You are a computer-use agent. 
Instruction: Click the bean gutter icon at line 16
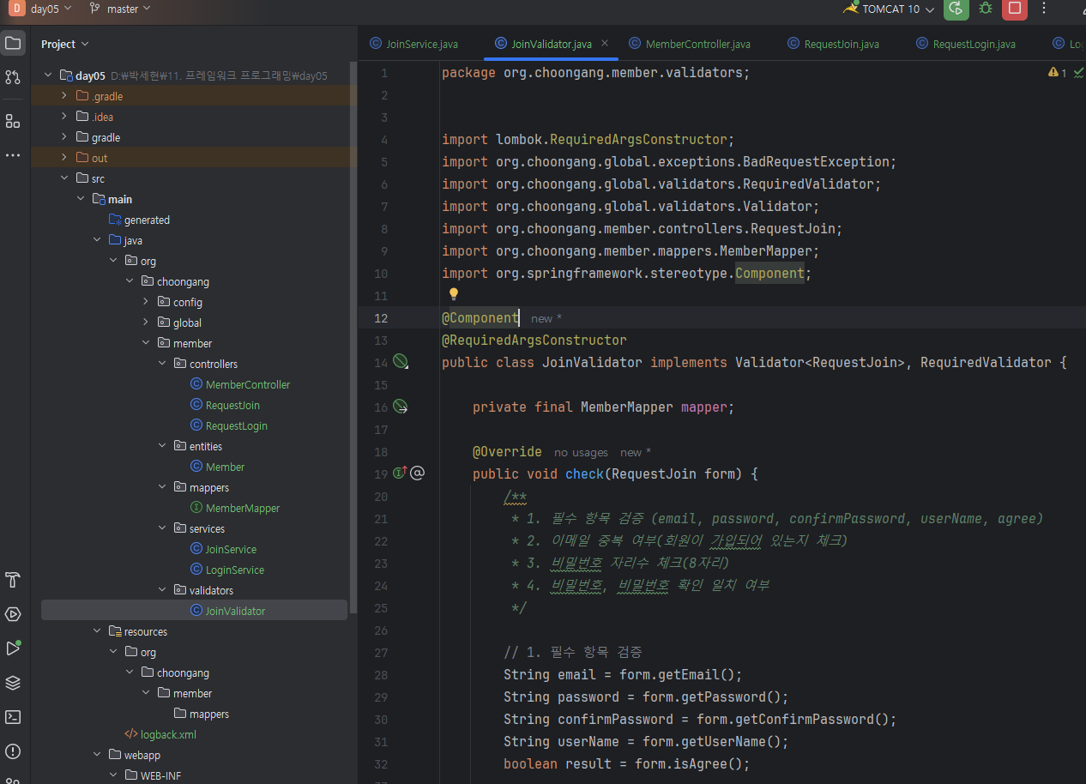pyautogui.click(x=401, y=407)
